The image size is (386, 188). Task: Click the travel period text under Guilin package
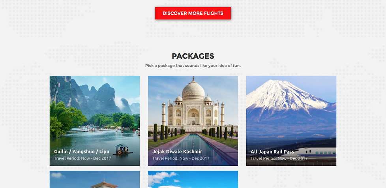tap(82, 158)
